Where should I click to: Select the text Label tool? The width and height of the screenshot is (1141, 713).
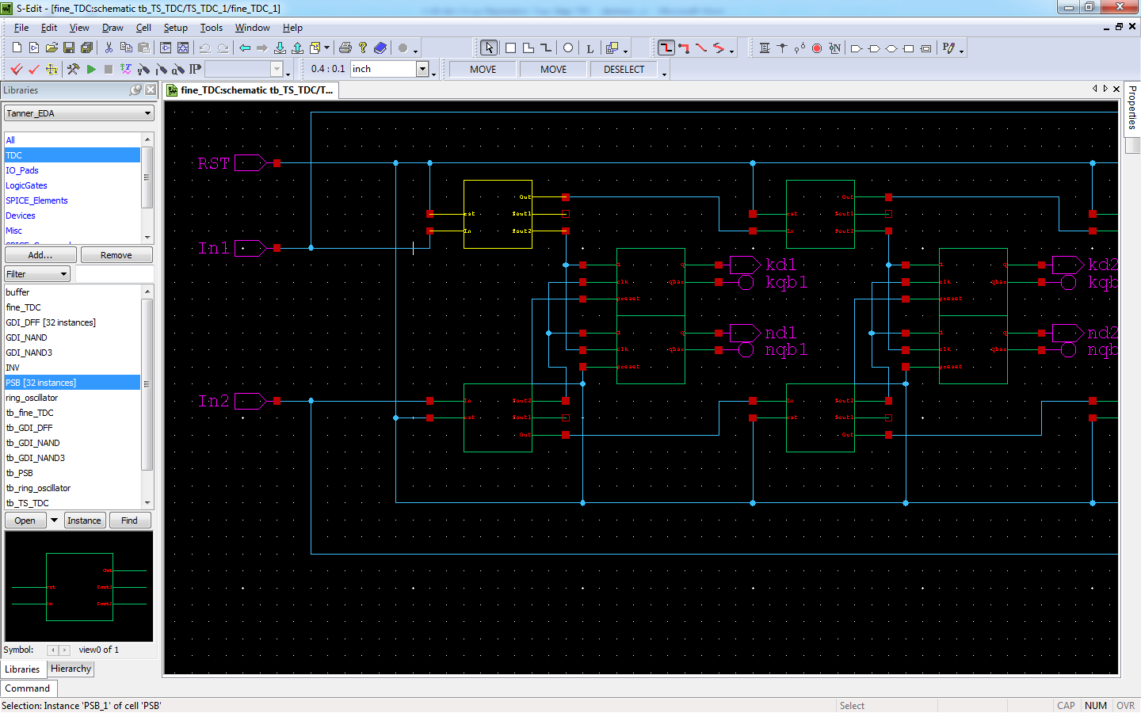coord(590,48)
